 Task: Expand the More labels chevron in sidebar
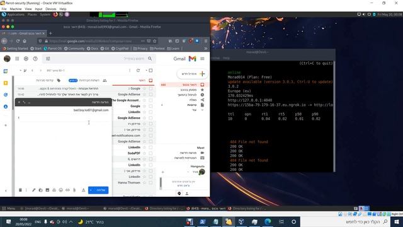tap(202, 110)
